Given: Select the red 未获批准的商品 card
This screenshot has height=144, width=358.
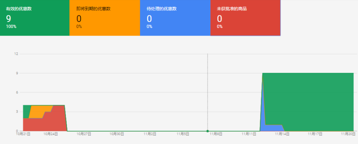Looking at the screenshot, I should (245, 18).
